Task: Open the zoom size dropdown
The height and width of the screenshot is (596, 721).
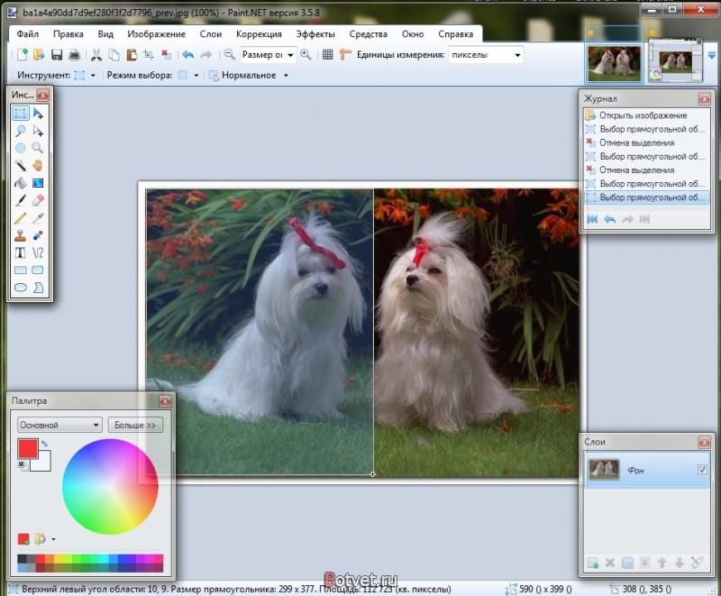Action: (x=268, y=55)
